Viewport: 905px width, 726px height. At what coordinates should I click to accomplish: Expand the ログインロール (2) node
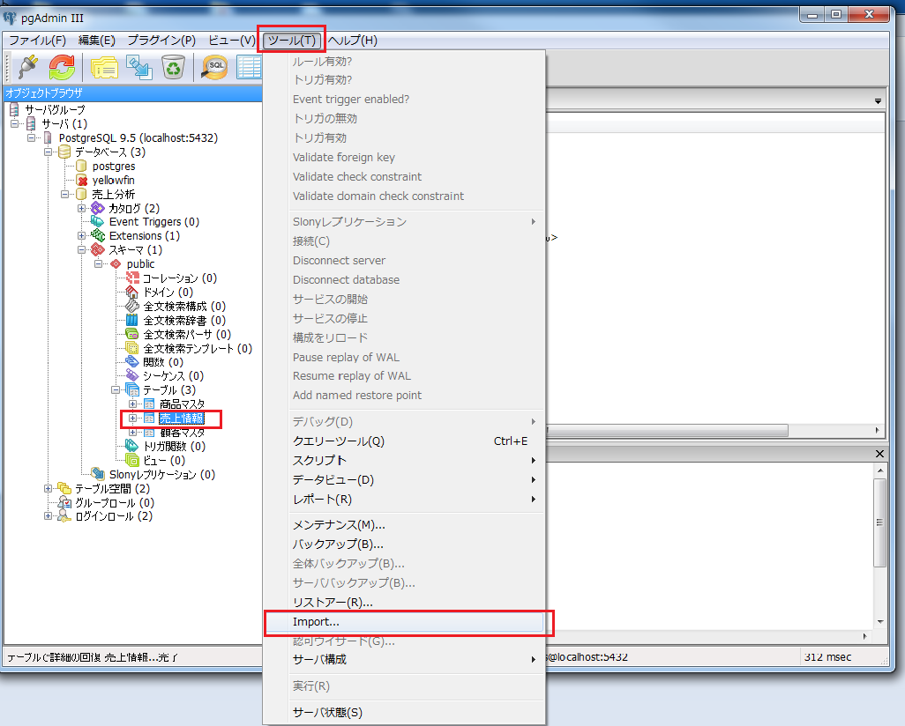(48, 516)
